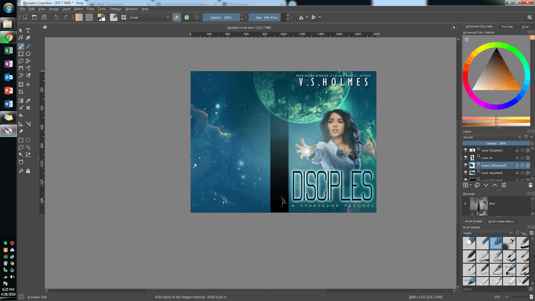Screen dimensions: 535x301
Task: Select the highlighted soft eraser brush preset
Action: click(x=496, y=243)
